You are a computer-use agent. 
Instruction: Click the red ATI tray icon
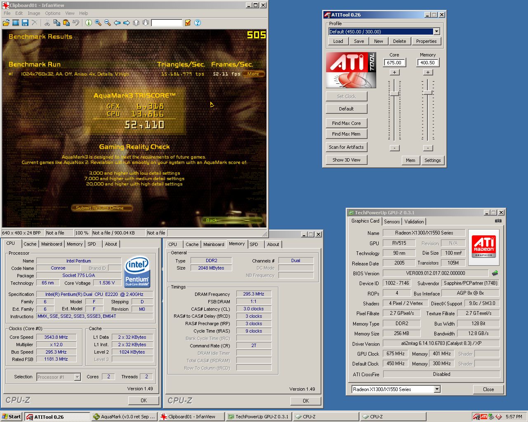(484, 417)
